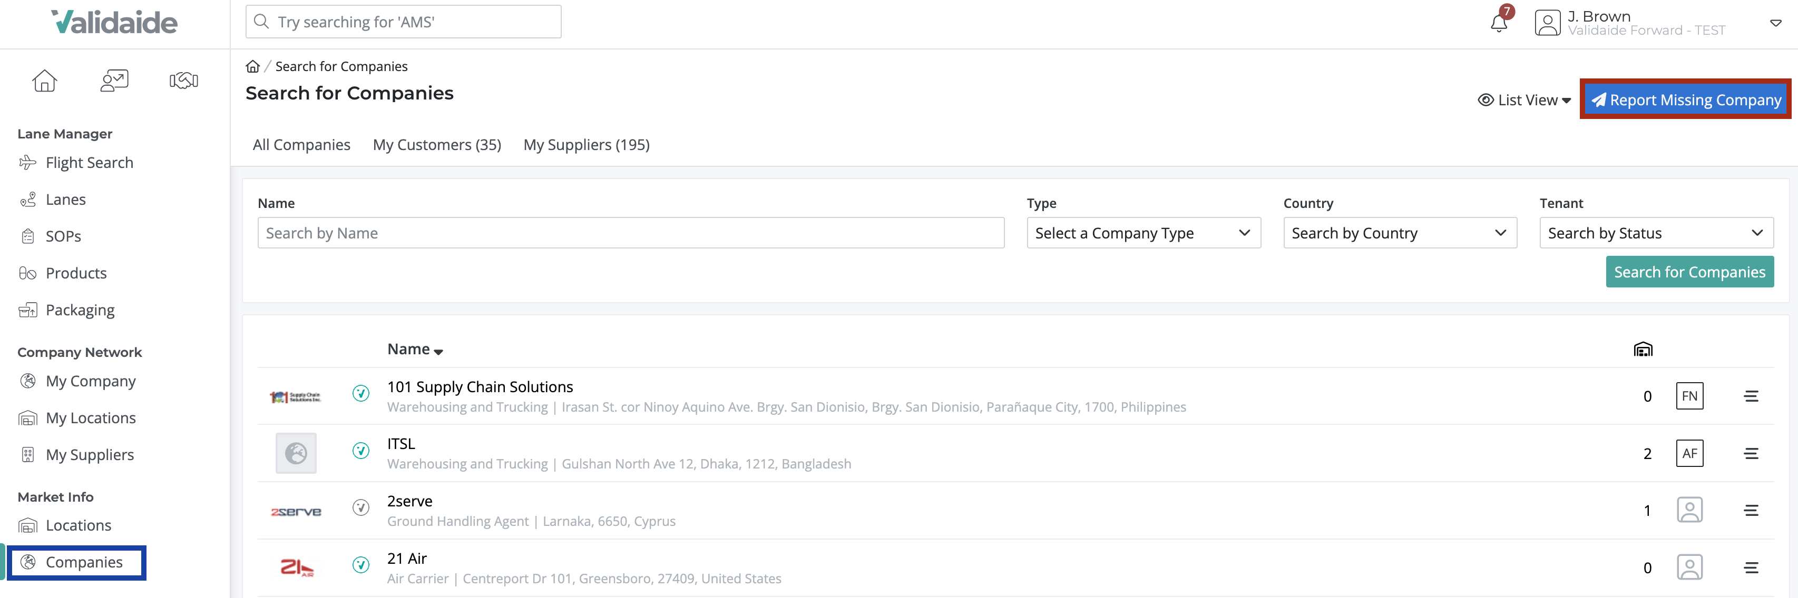Click the Search for Companies button
The height and width of the screenshot is (598, 1798).
1689,272
